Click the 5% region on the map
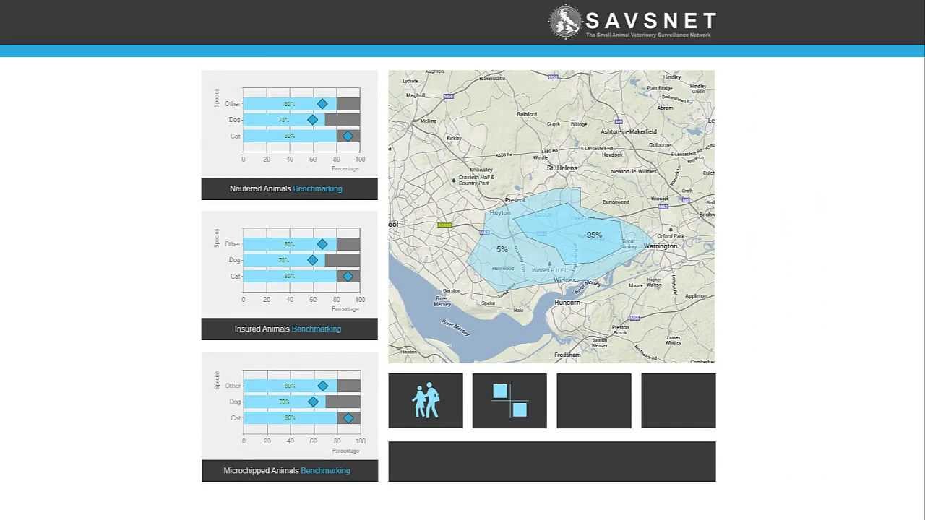925x520 pixels. (502, 249)
